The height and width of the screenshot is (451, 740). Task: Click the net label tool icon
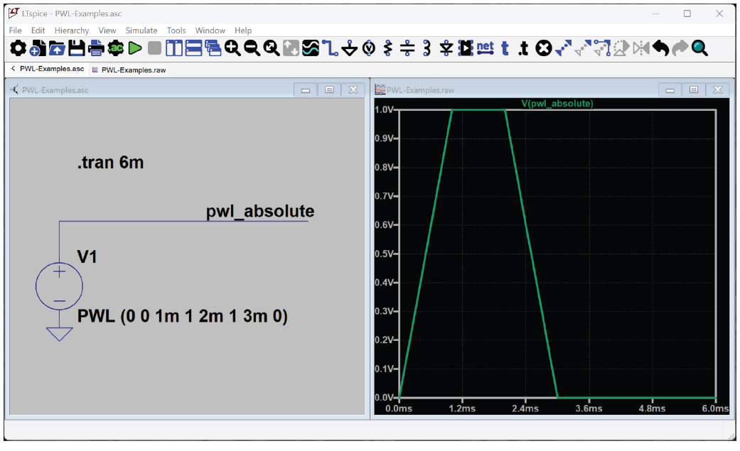(x=485, y=48)
